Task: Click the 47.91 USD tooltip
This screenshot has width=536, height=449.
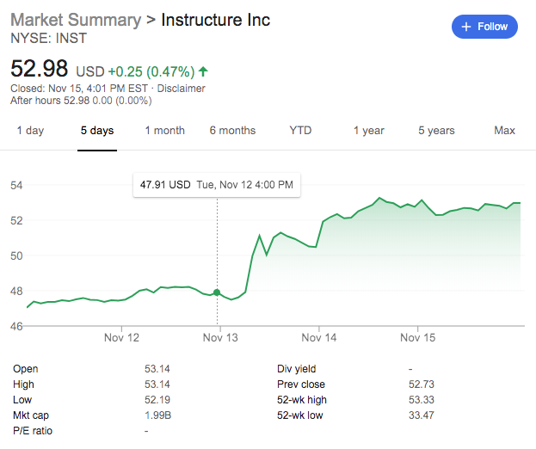Action: click(217, 185)
